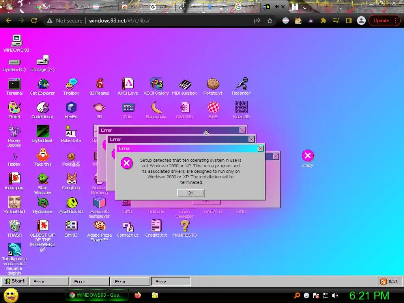Select the fourth Error taskbar item
The height and width of the screenshot is (303, 404).
pyautogui.click(x=171, y=282)
